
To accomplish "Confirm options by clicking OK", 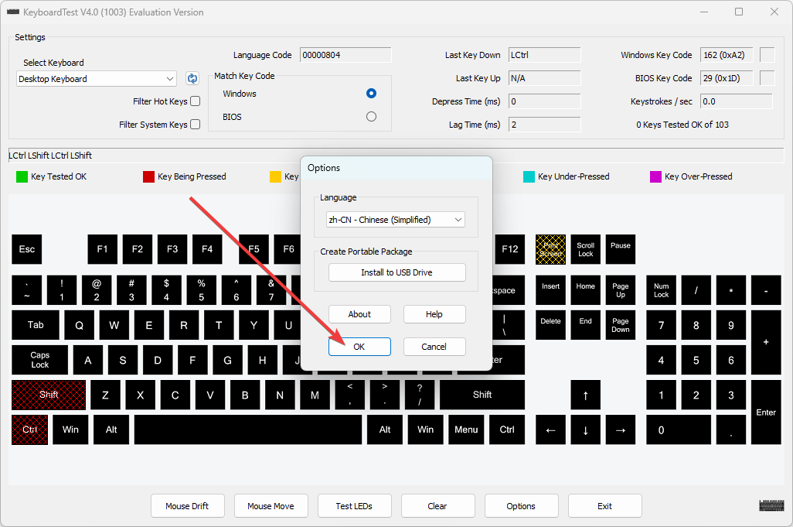I will (359, 347).
